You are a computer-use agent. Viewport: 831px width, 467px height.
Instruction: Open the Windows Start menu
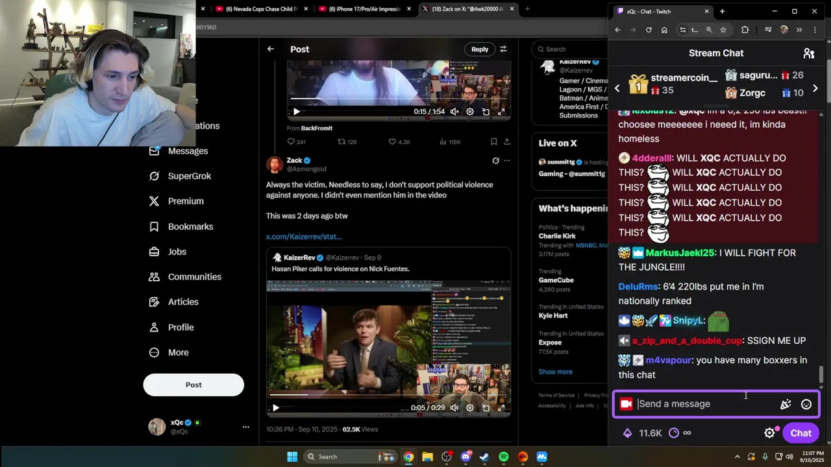pyautogui.click(x=292, y=457)
